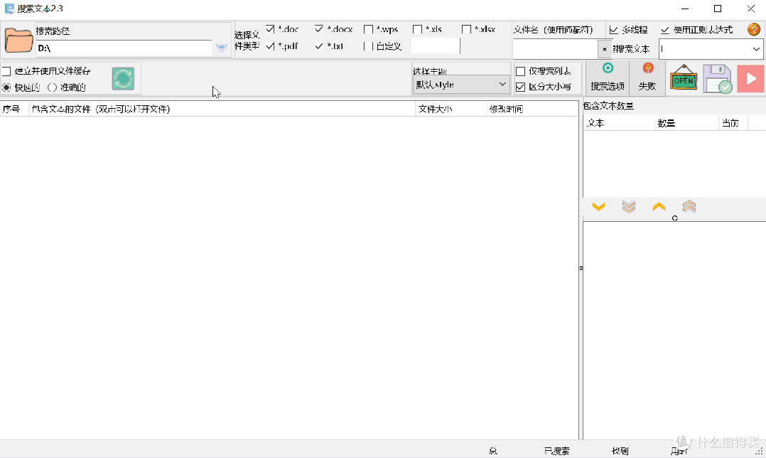Click the search text input field
766x458 pixels.
point(705,49)
